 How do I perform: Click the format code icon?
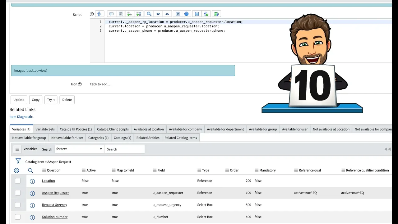(121, 14)
